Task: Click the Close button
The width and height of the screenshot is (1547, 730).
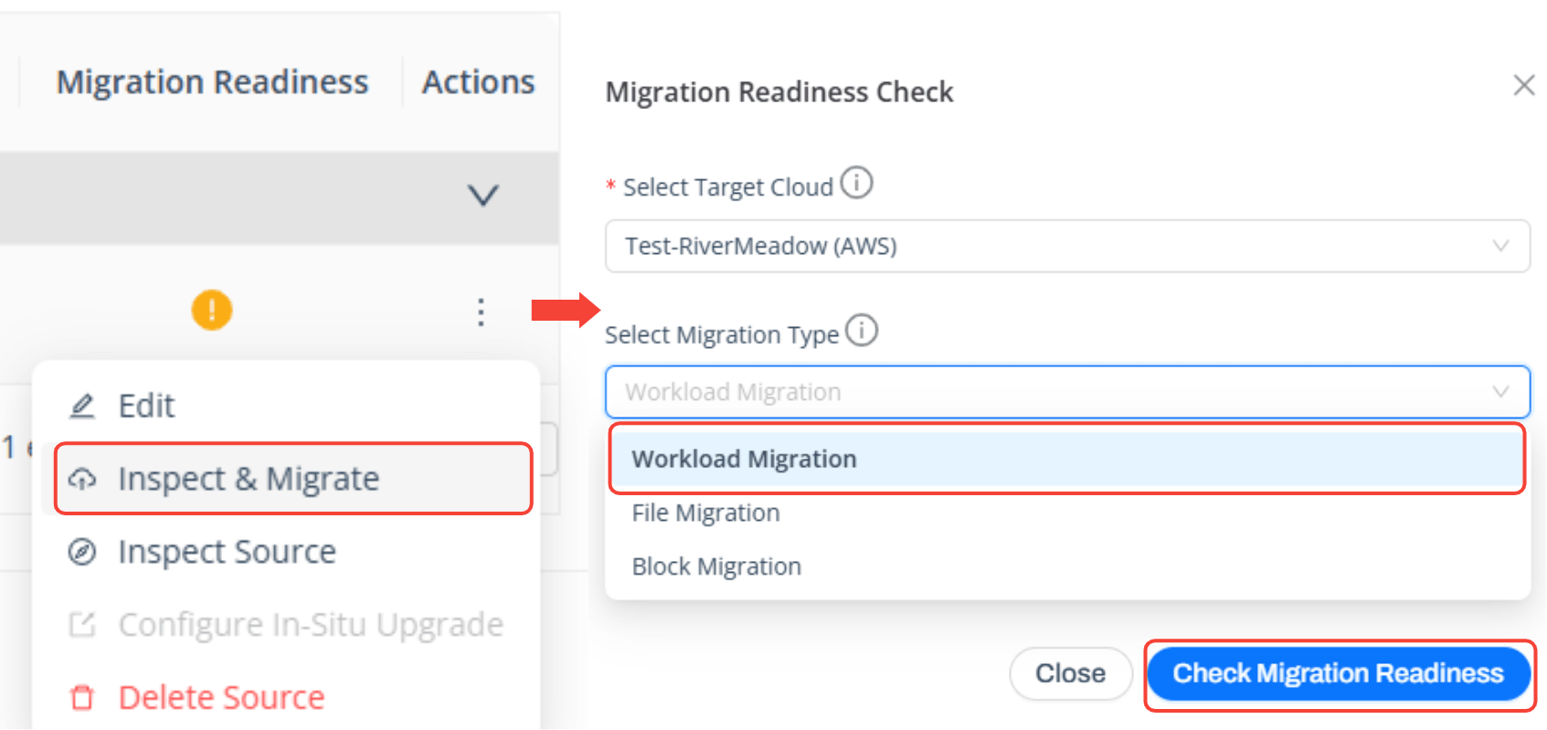Action: click(x=1070, y=673)
